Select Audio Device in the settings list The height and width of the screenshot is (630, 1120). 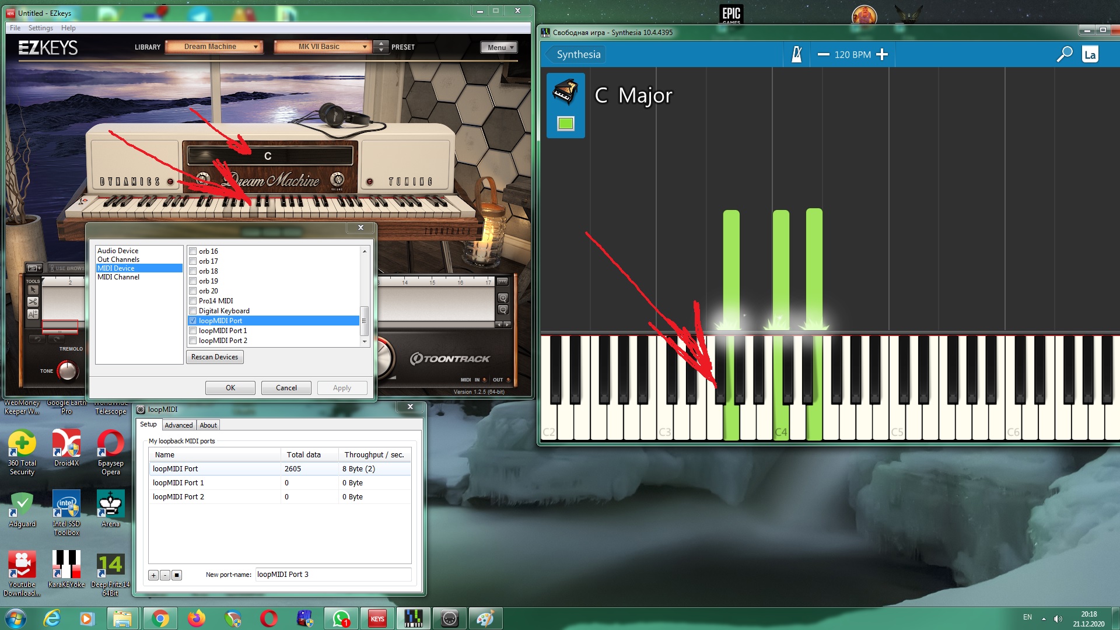[118, 251]
